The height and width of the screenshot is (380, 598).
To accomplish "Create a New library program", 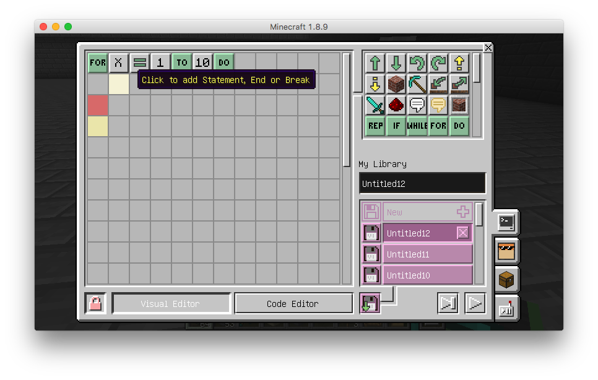I will 428,212.
